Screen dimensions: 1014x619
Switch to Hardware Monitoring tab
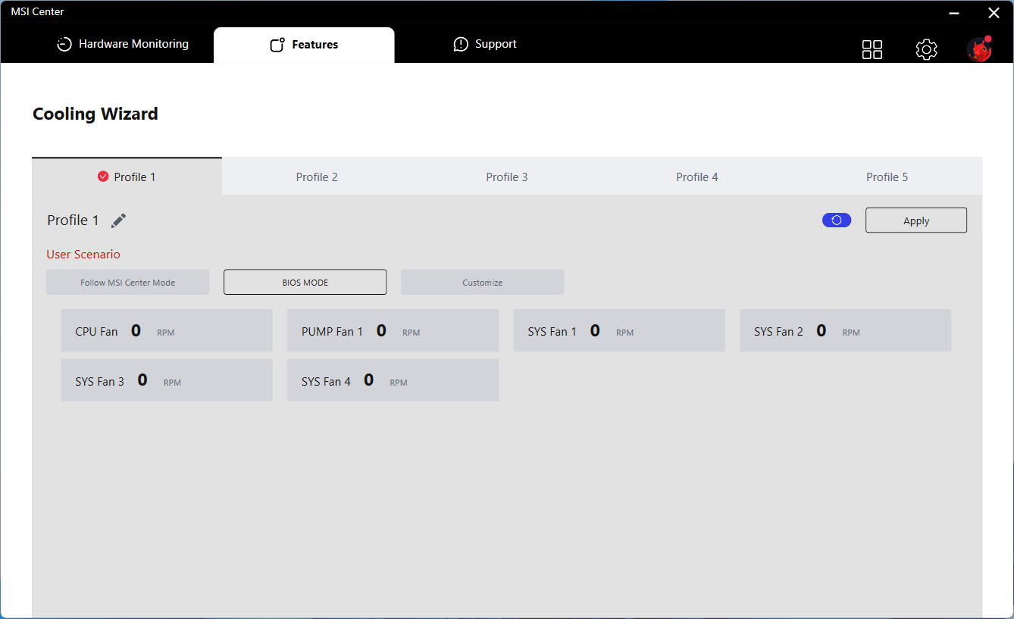point(123,44)
